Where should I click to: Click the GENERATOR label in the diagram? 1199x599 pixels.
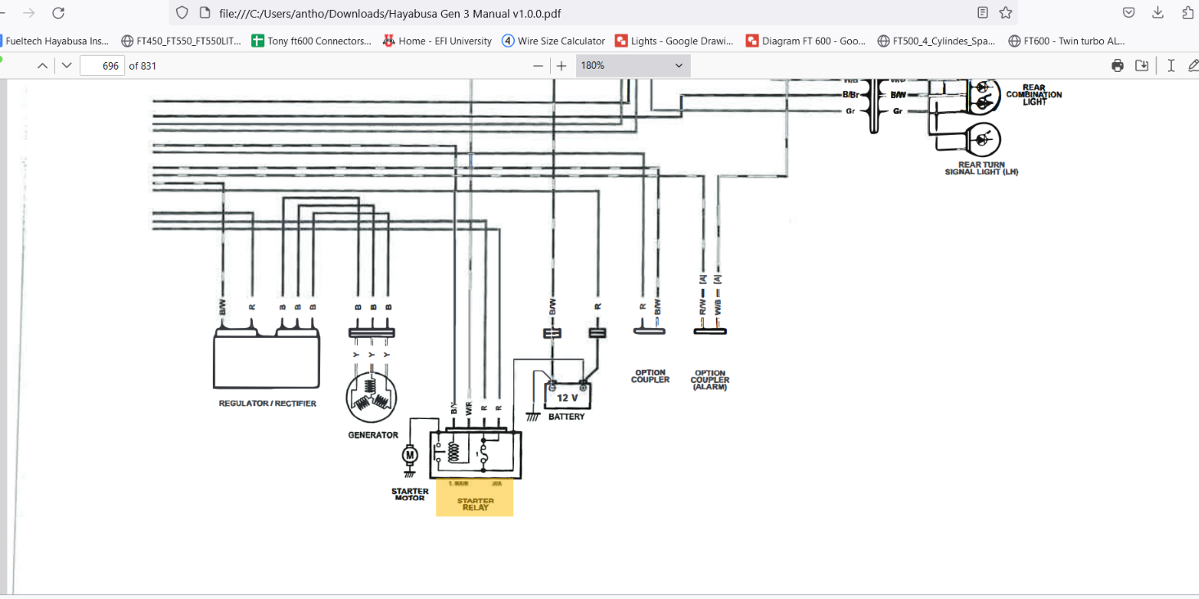(x=373, y=435)
